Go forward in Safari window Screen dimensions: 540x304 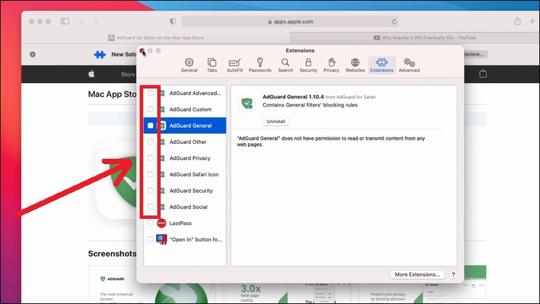click(x=96, y=22)
